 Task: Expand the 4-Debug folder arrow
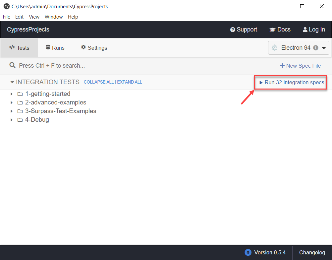pos(12,120)
